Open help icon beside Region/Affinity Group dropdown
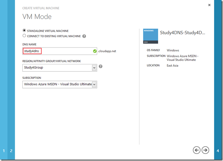Viewport: 223px width, 161px height. click(101, 66)
